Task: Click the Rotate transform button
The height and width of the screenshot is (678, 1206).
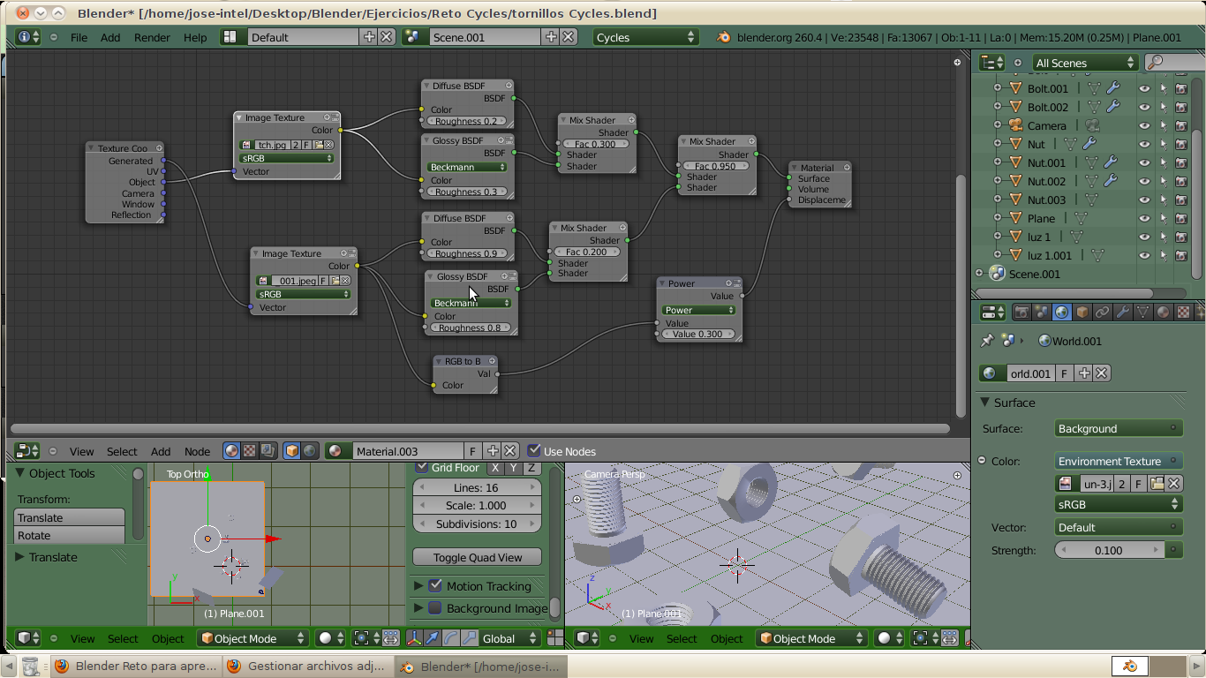Action: tap(69, 535)
